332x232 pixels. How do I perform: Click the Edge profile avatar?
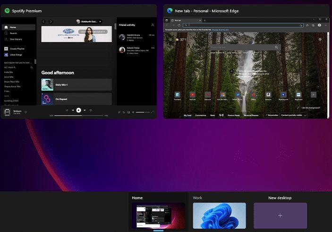tap(319, 25)
